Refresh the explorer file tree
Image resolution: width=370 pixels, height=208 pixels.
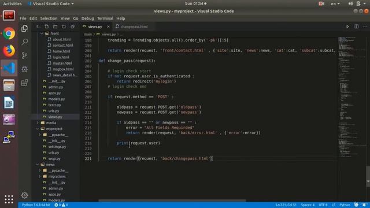pos(64,27)
